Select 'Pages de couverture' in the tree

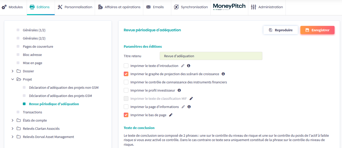[x=38, y=46]
